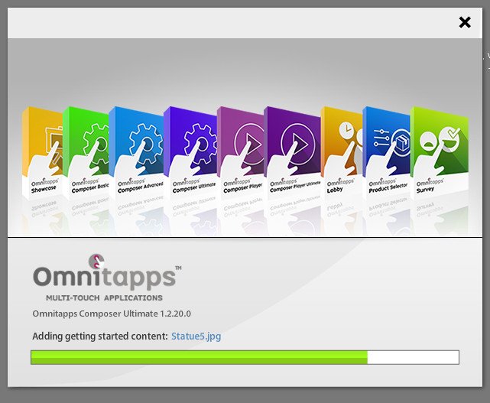This screenshot has height=403, width=490.
Task: Click the Omnitapps Composer Ultimate 1.2.20.0 text
Action: [x=112, y=314]
